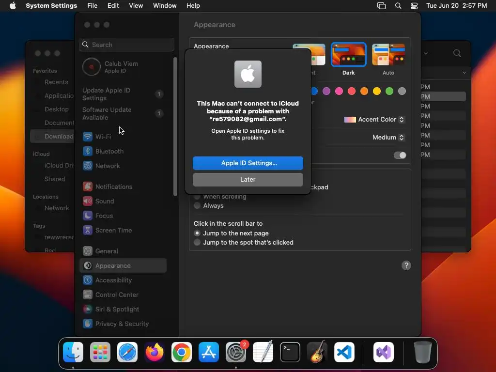Pick the pink accent color
This screenshot has height=372, width=496.
339,92
